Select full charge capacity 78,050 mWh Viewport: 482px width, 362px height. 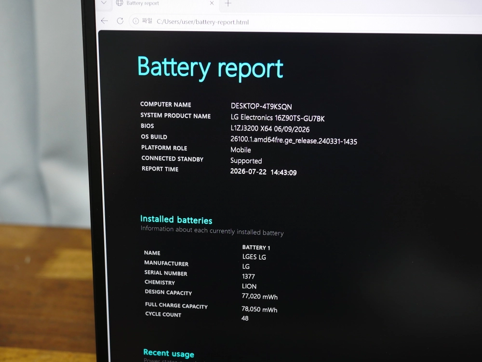point(259,309)
